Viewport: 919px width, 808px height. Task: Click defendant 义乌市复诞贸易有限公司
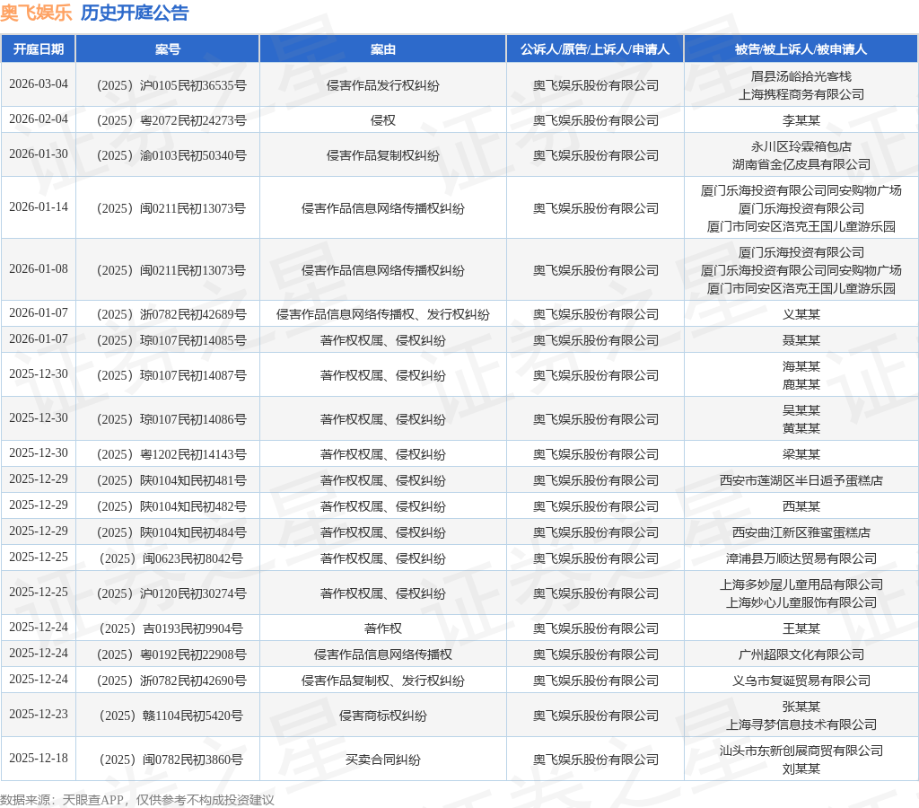pos(801,681)
